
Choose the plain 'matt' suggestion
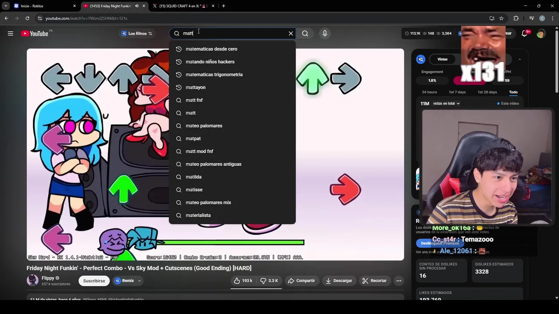(x=232, y=113)
